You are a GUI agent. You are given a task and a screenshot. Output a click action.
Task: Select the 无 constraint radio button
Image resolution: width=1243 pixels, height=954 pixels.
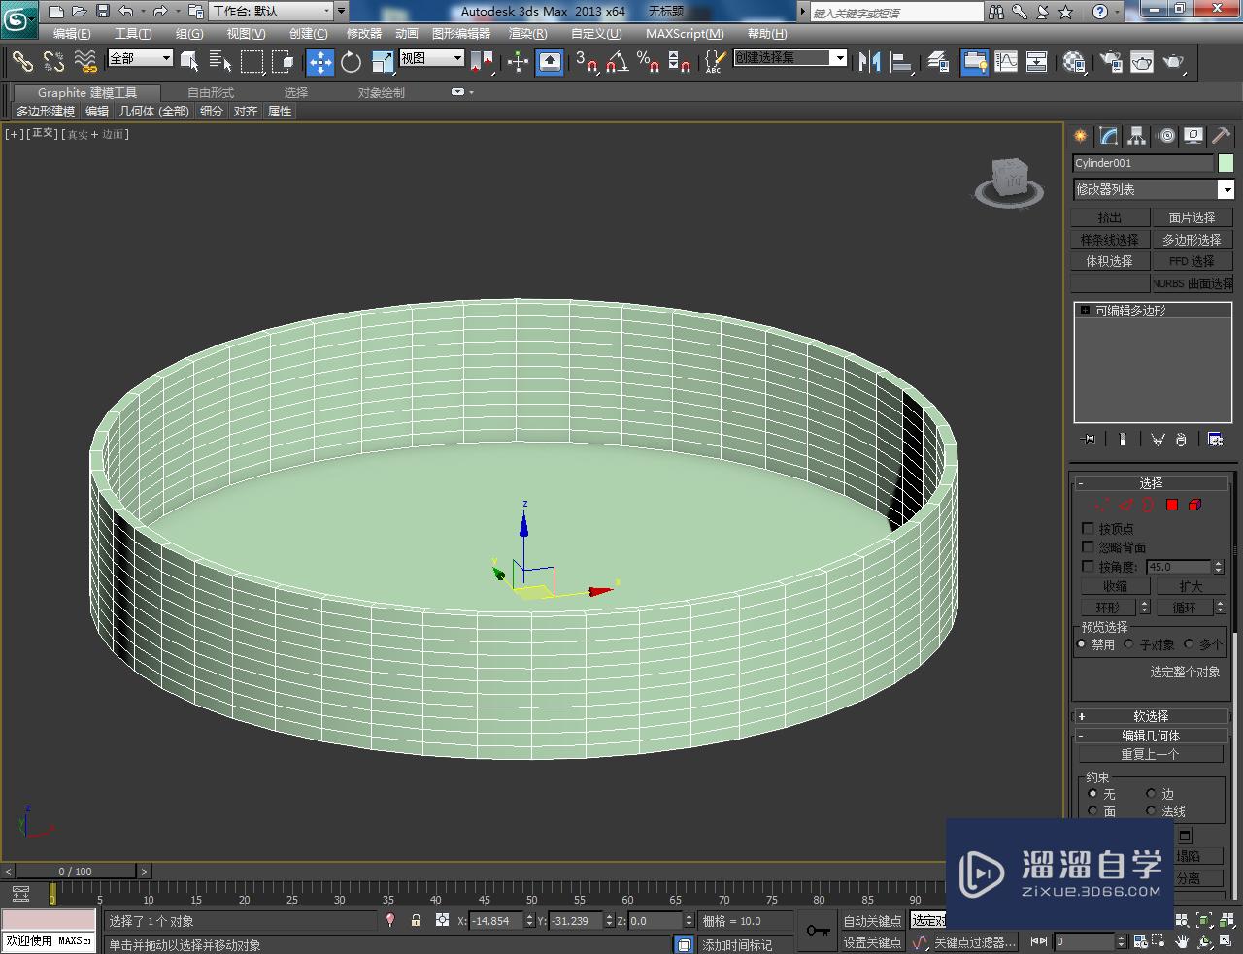tap(1092, 793)
